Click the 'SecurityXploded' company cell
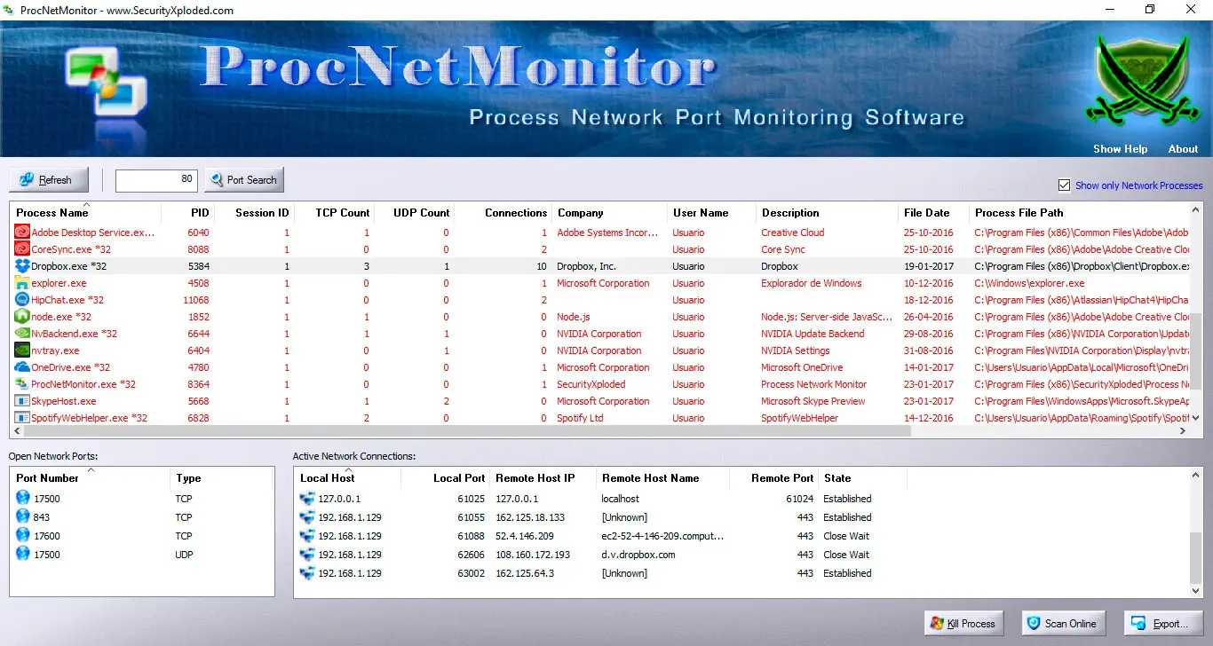1213x646 pixels. tap(591, 384)
